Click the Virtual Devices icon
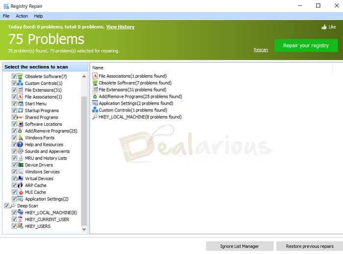Image resolution: width=343 pixels, height=254 pixels. [x=20, y=179]
